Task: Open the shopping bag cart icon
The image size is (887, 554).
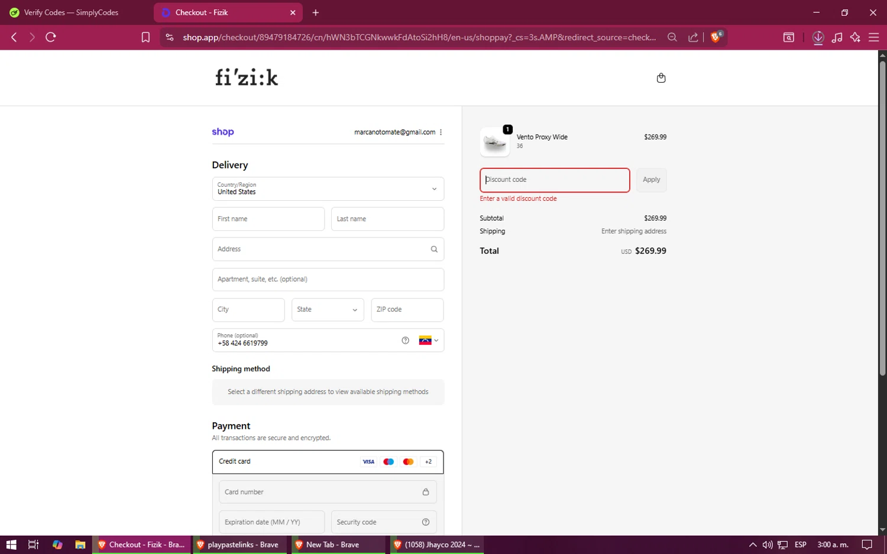Action: click(661, 78)
